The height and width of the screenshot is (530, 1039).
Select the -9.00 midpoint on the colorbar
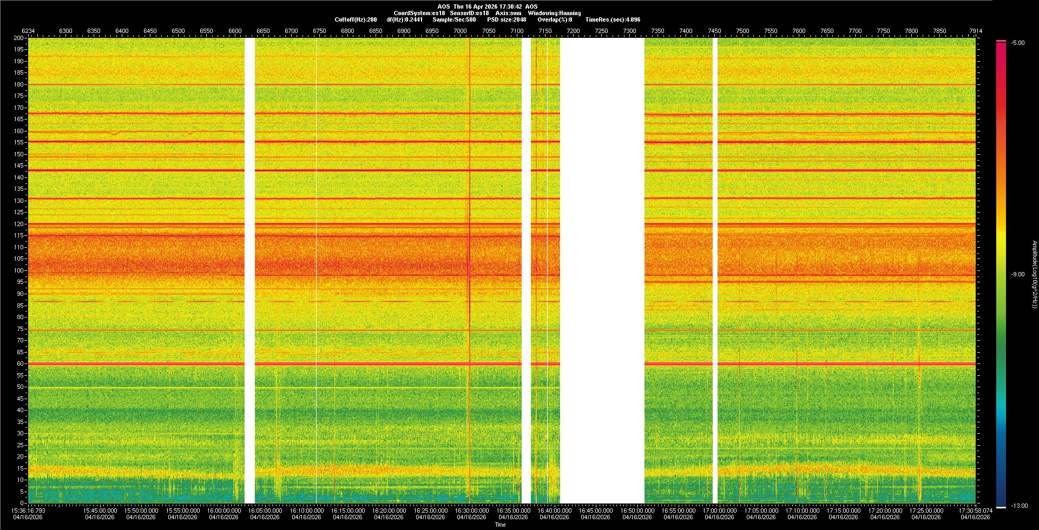click(x=1018, y=275)
